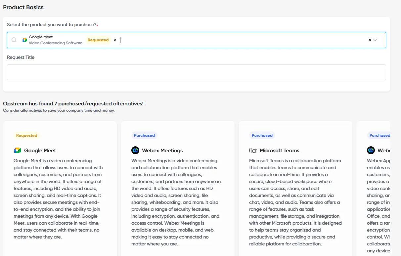Click 'Video Conferencing Software' text in the selector
Image resolution: width=401 pixels, height=256 pixels.
(x=56, y=43)
